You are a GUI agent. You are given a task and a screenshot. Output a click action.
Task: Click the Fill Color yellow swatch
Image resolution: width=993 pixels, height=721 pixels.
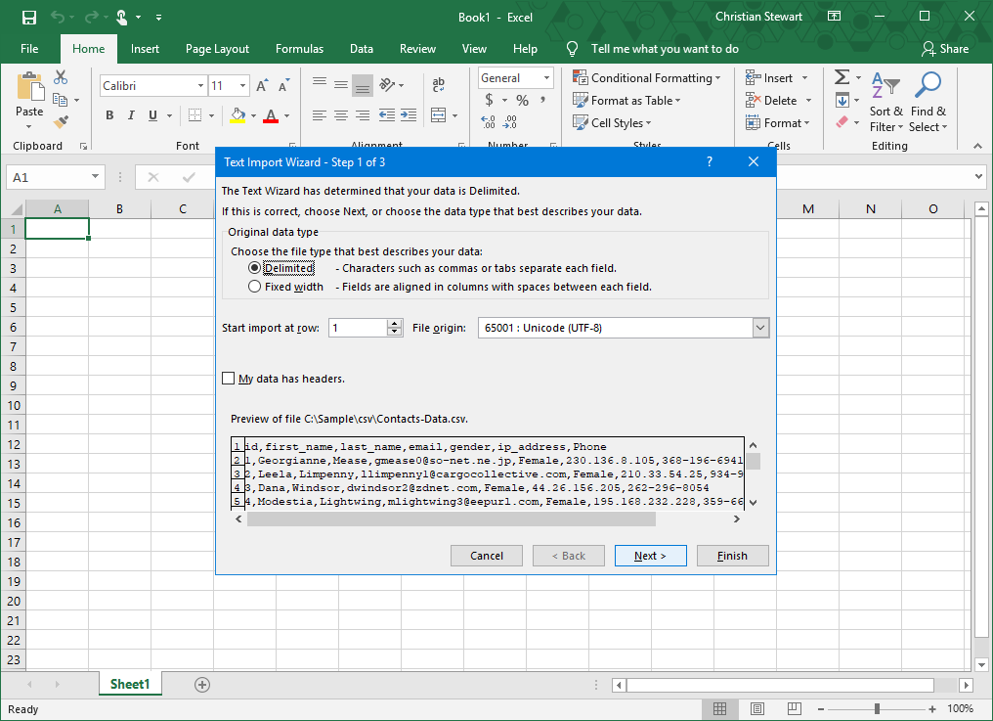click(x=237, y=115)
